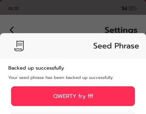The height and width of the screenshot is (114, 146).
Task: Select the 'Backed up successfully' heading
Action: tap(36, 68)
